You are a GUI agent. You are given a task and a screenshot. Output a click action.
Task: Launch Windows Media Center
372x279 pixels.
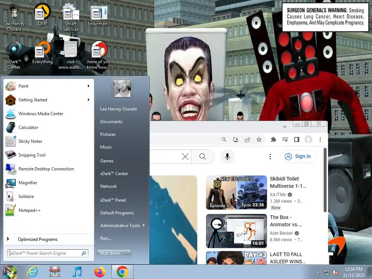49,114
